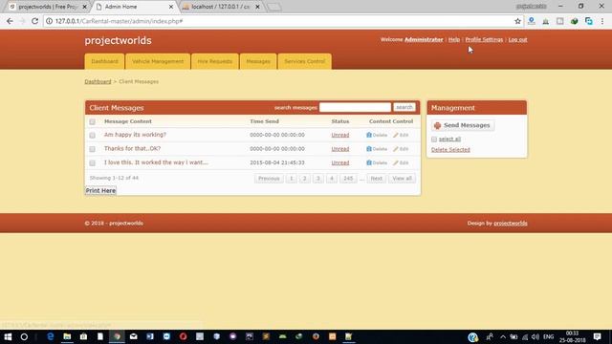Click the blue location pin extension icon
Screen dimensions: 612x344
pyautogui.click(x=532, y=21)
